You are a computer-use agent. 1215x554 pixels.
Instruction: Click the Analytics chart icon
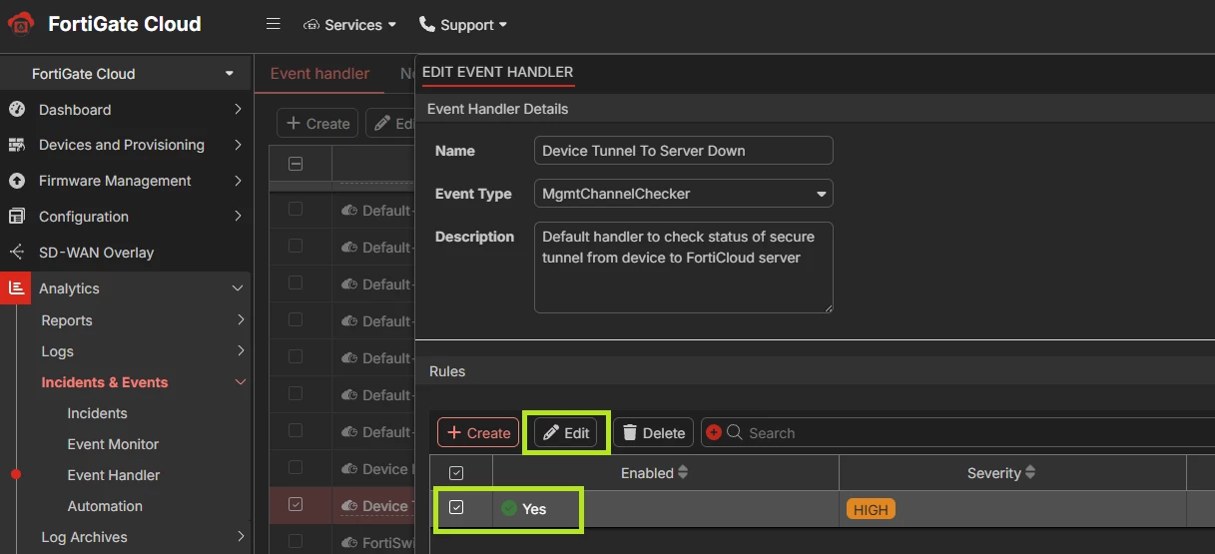16,288
